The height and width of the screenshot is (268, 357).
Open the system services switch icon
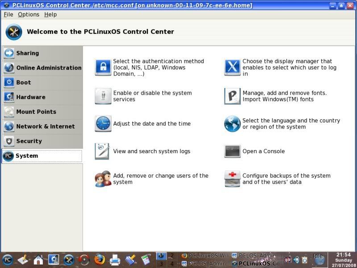point(103,96)
